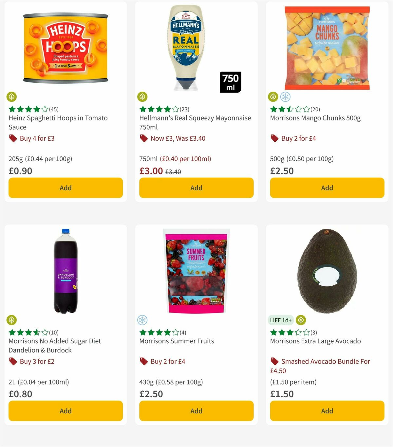Image resolution: width=393 pixels, height=447 pixels.
Task: Click the offer tag icon on Summer Fruits deal
Action: click(x=143, y=362)
